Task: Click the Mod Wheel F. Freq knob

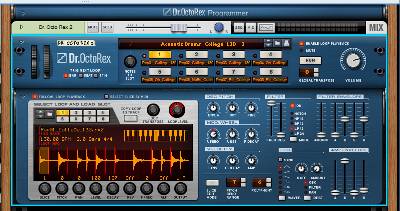Action: point(213,133)
